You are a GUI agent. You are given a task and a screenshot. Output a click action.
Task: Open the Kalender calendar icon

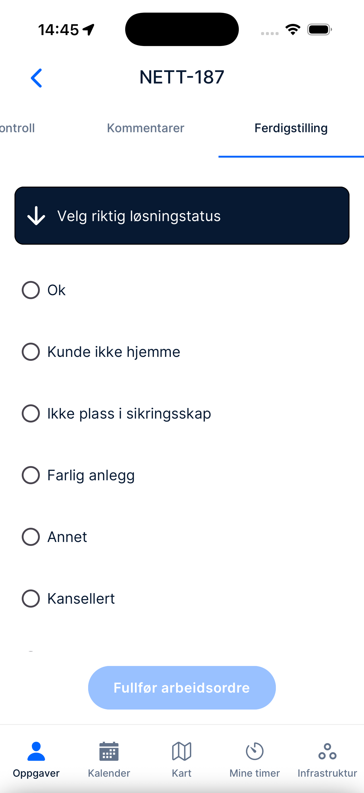pyautogui.click(x=109, y=751)
